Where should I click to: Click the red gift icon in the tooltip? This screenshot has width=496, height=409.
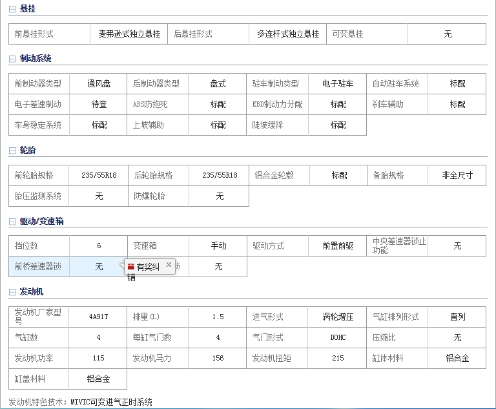coord(130,266)
